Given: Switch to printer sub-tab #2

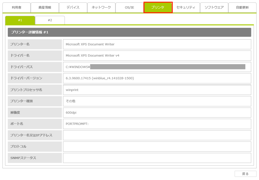Looking at the screenshot, I should (x=50, y=20).
